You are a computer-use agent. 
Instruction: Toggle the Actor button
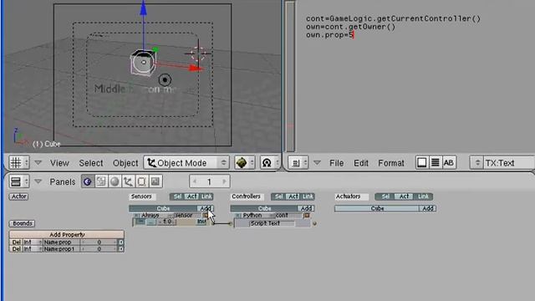[x=18, y=196]
